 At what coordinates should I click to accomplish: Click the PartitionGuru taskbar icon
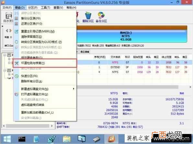tap(111, 139)
